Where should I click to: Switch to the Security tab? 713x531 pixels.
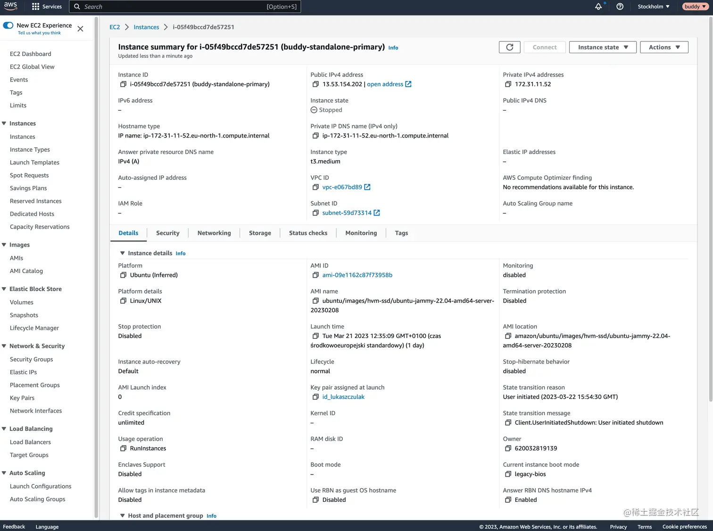coord(168,233)
